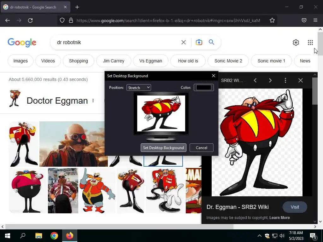The width and height of the screenshot is (323, 242).
Task: Open the network tray icon
Action: (275, 236)
